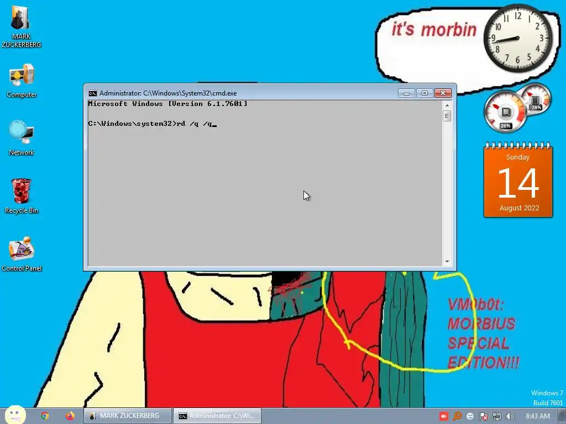
Task: Launch Google Chrome from the taskbar
Action: [x=45, y=416]
